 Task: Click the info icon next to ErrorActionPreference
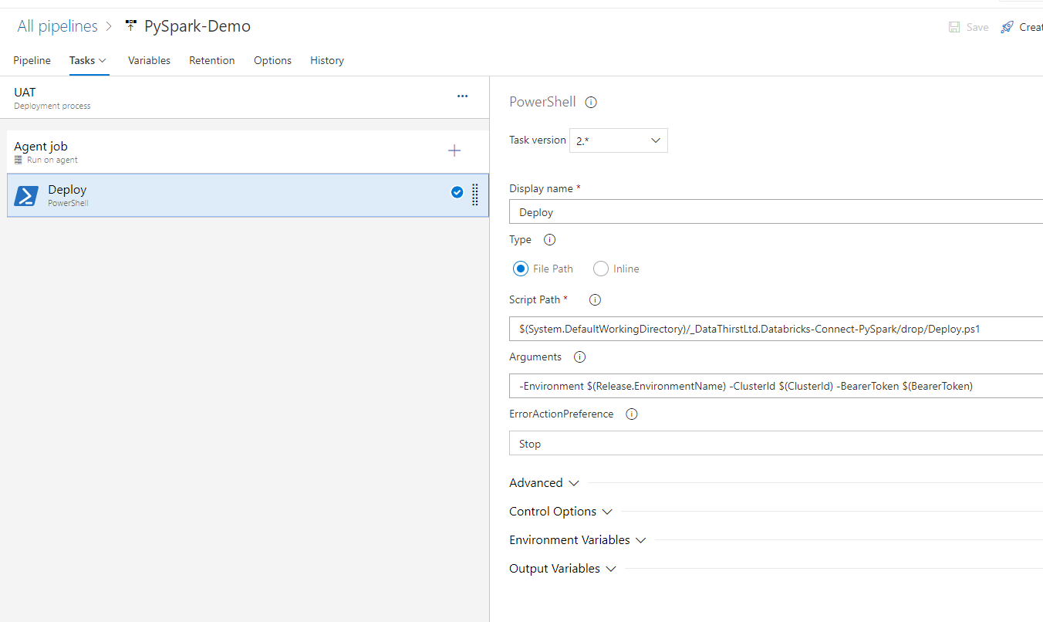[x=632, y=414]
